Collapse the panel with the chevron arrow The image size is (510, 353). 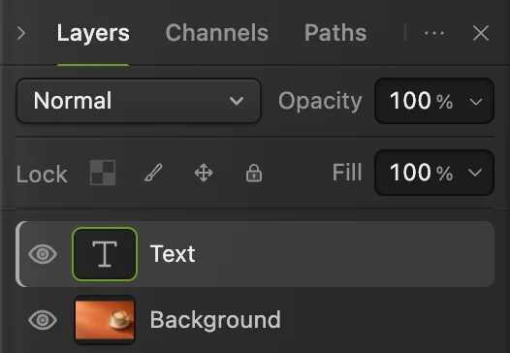pos(21,33)
